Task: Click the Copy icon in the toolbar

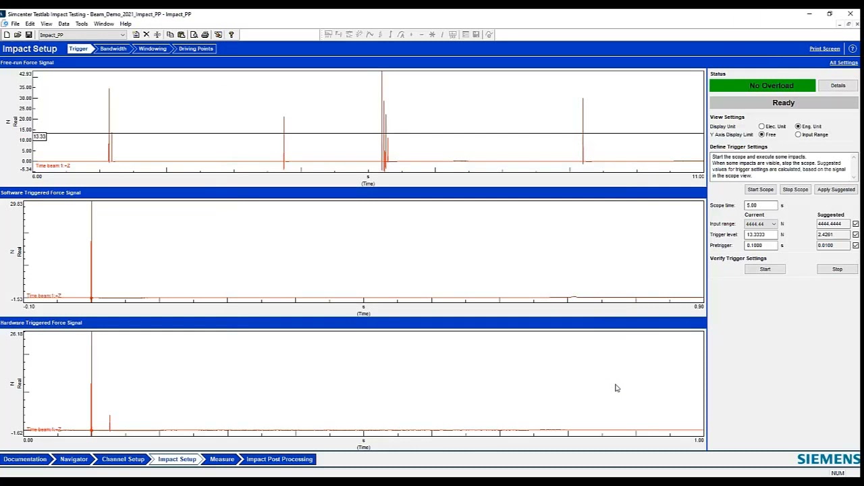Action: point(170,34)
